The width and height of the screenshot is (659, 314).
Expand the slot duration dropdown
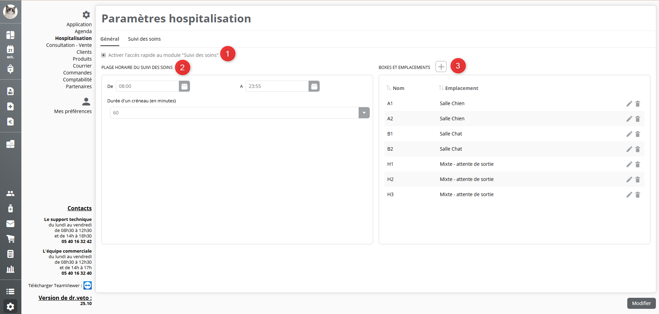pyautogui.click(x=364, y=113)
